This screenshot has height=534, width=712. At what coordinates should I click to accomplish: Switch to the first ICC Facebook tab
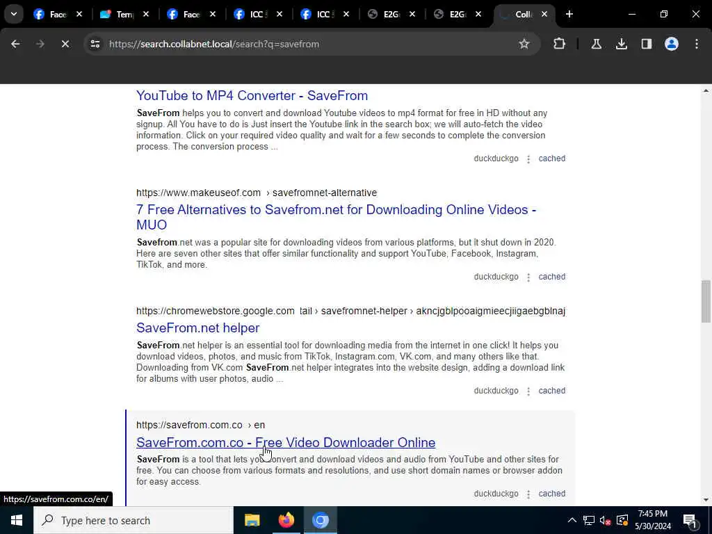[x=250, y=14]
